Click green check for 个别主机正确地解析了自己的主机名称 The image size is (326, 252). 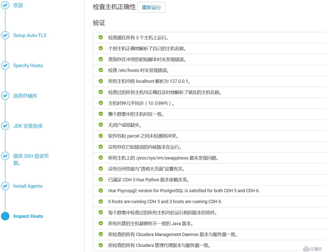coord(101,48)
